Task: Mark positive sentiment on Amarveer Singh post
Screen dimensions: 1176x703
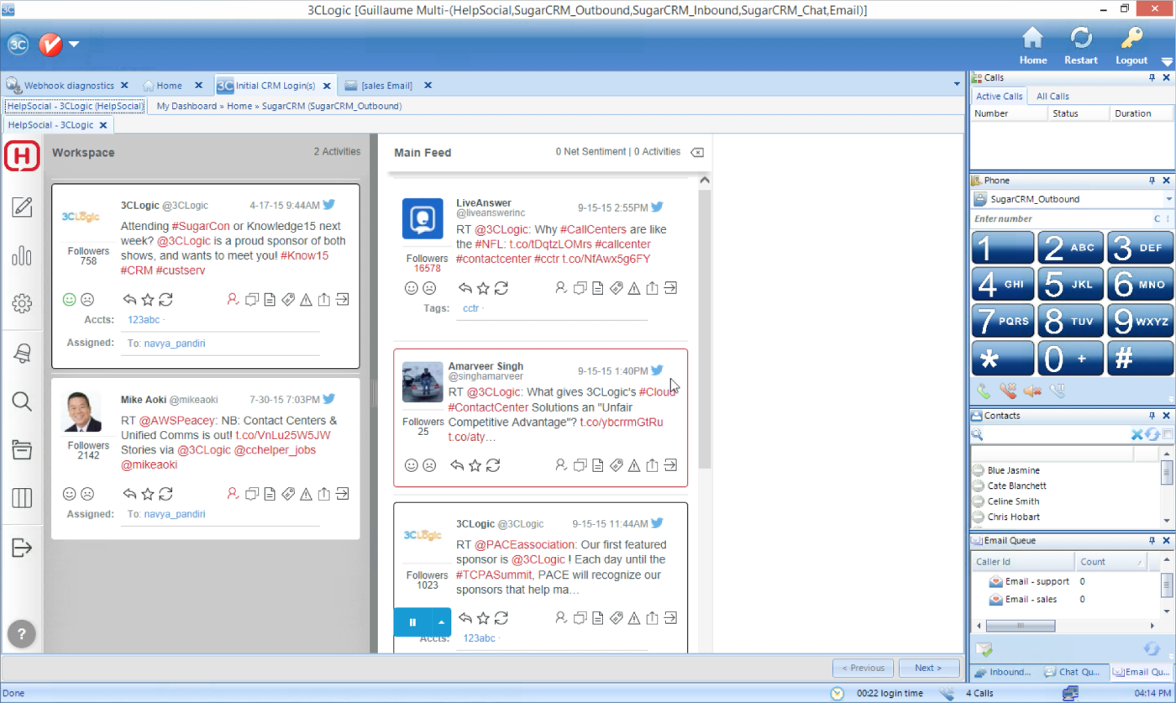Action: coord(411,464)
